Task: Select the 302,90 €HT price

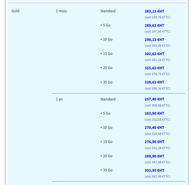Action: (154, 171)
